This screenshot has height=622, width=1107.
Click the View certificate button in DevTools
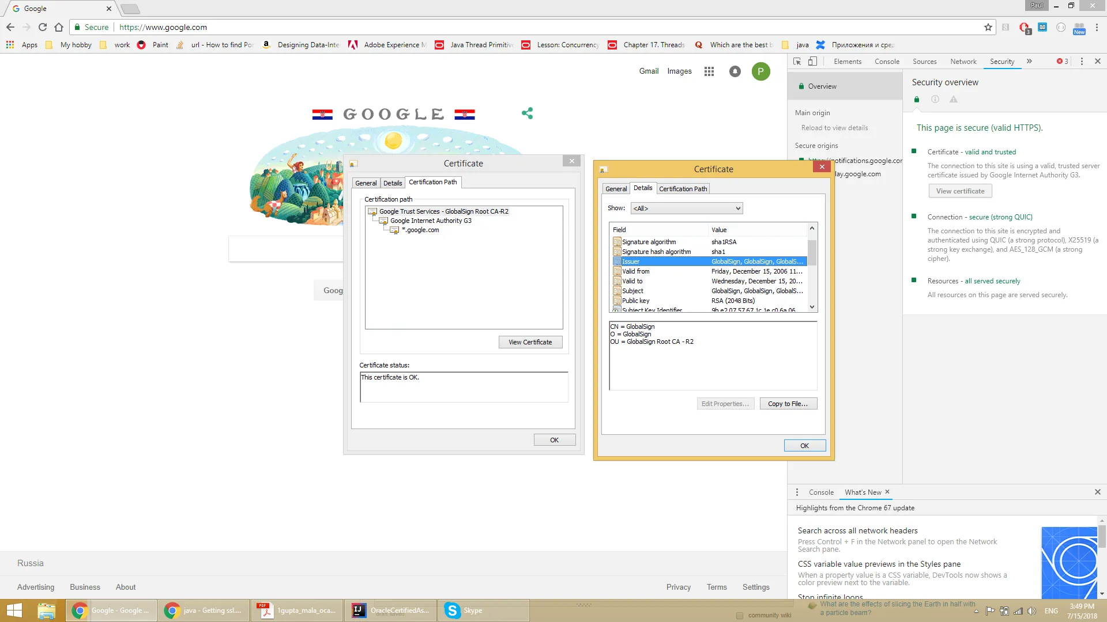coord(960,191)
